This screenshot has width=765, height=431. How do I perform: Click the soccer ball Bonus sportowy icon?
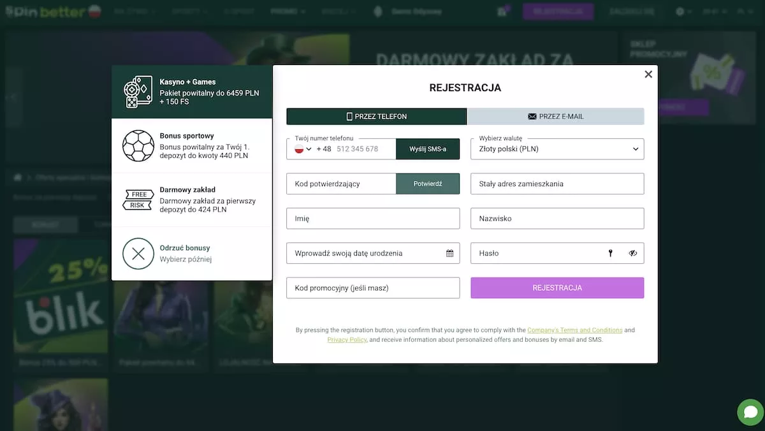tap(138, 146)
